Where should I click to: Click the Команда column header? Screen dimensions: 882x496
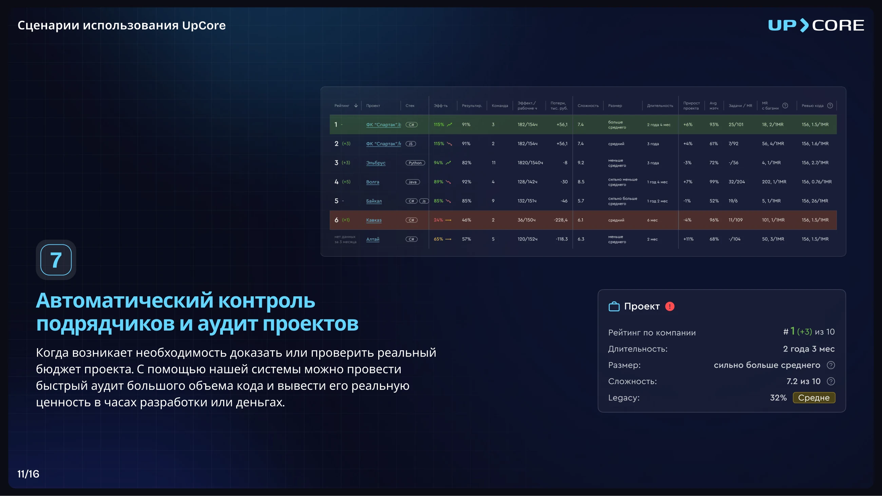pos(500,106)
